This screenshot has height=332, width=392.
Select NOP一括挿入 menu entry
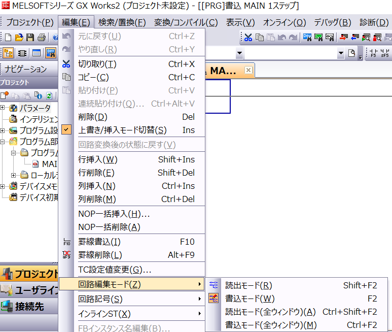tap(132, 214)
